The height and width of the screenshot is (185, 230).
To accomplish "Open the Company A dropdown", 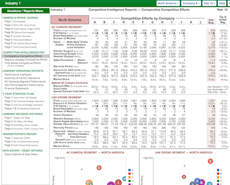I will tap(191, 3).
